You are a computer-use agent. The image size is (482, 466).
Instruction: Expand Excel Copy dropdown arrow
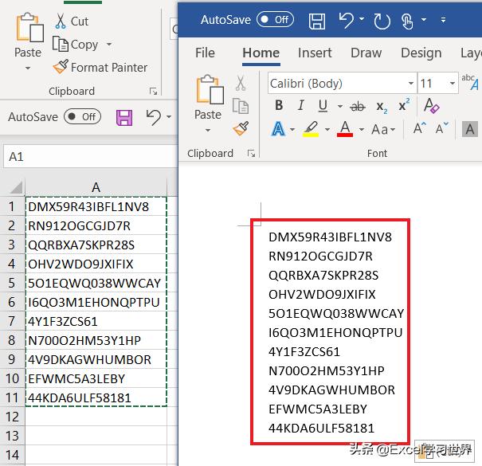(x=109, y=45)
